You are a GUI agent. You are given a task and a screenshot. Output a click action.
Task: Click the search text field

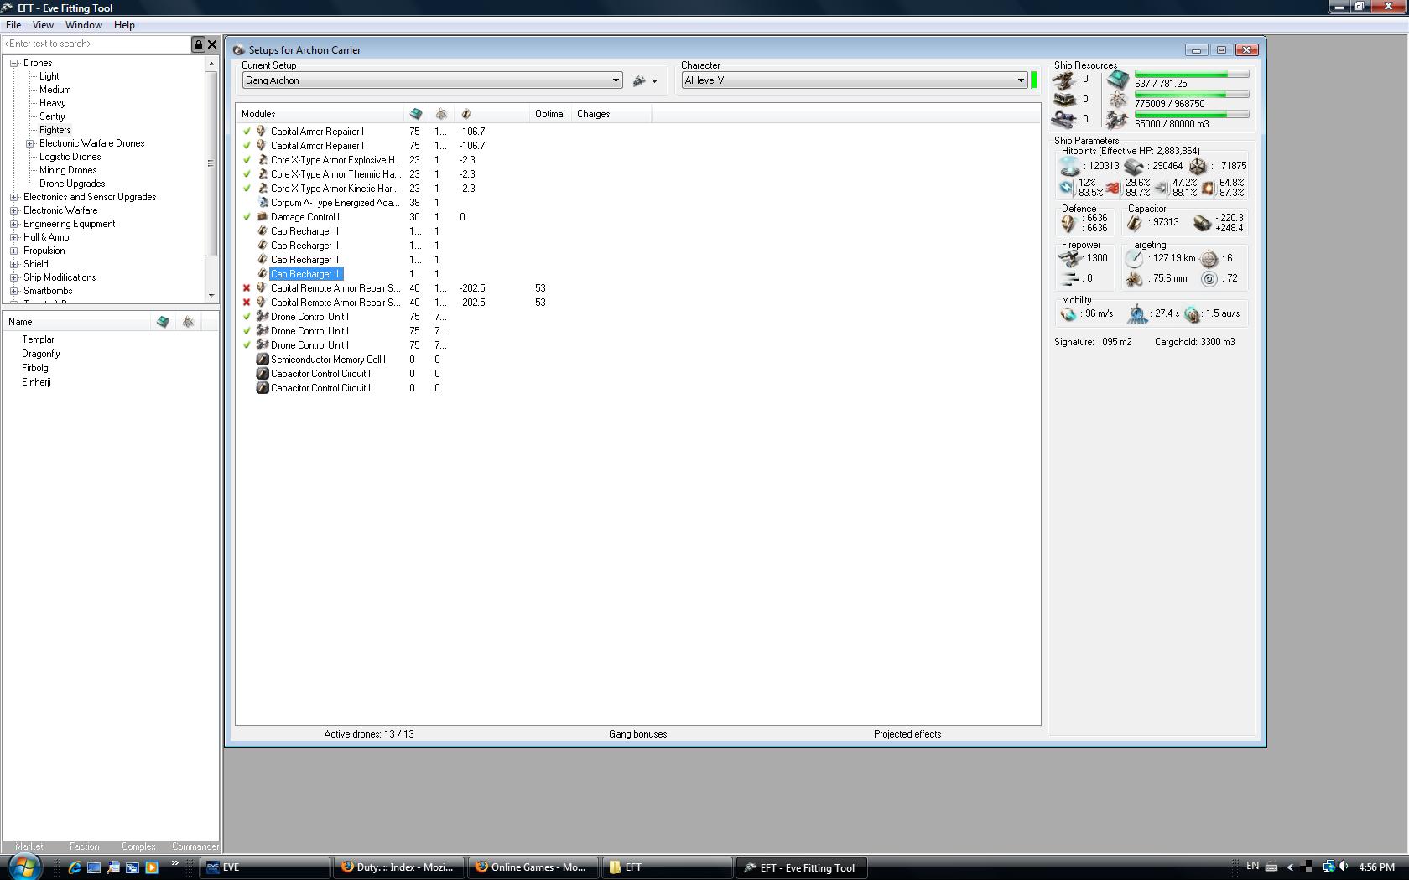coord(96,44)
